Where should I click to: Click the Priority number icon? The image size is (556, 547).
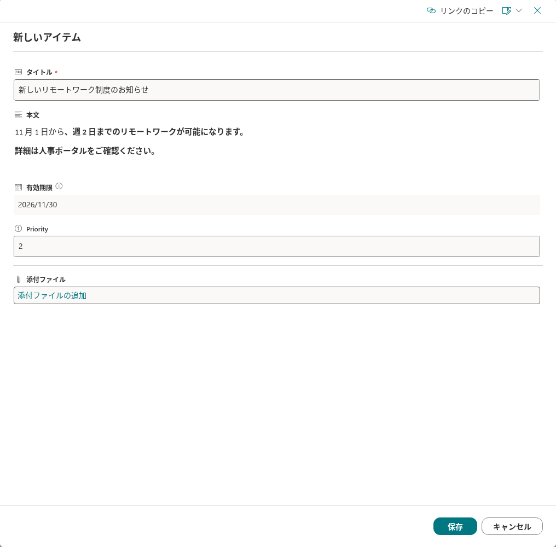coord(19,229)
